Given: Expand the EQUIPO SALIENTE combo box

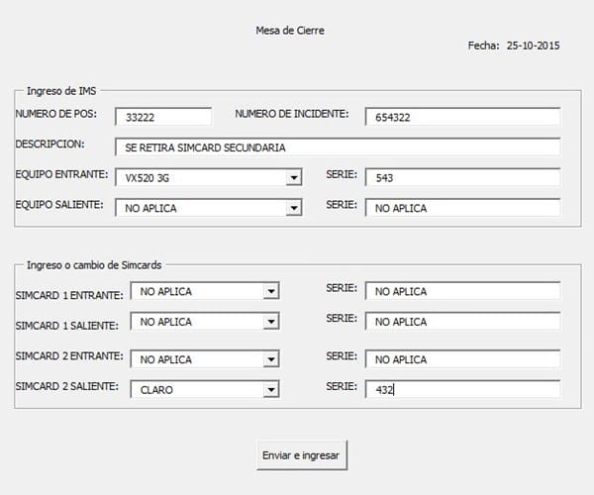Looking at the screenshot, I should (293, 208).
